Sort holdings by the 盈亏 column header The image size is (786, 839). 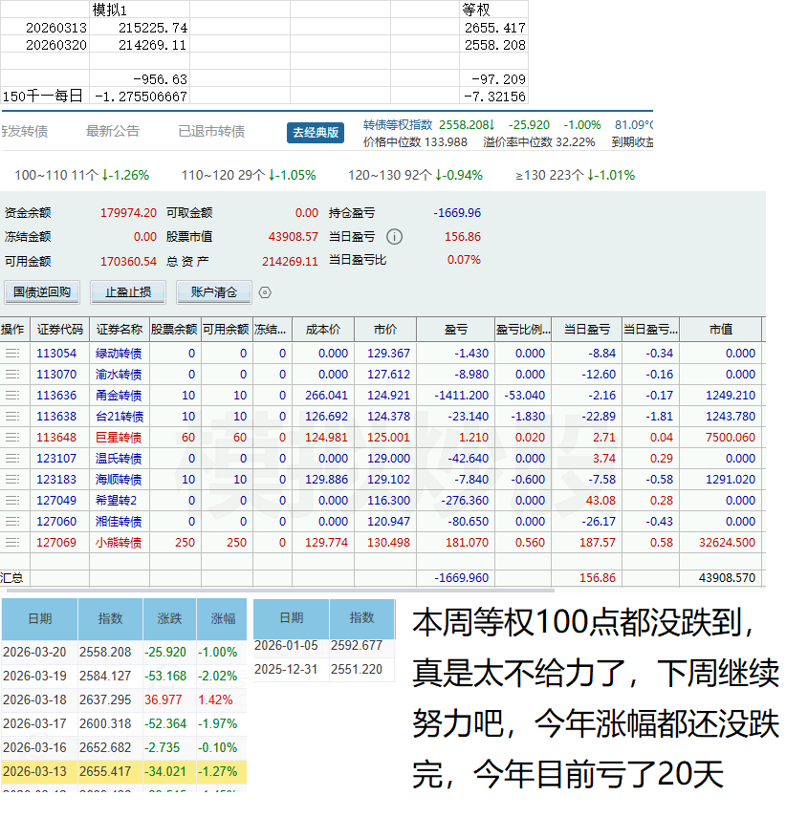tap(456, 330)
